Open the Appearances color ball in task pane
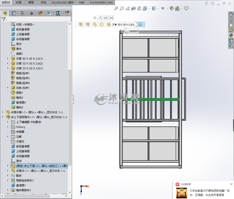 (x=231, y=35)
